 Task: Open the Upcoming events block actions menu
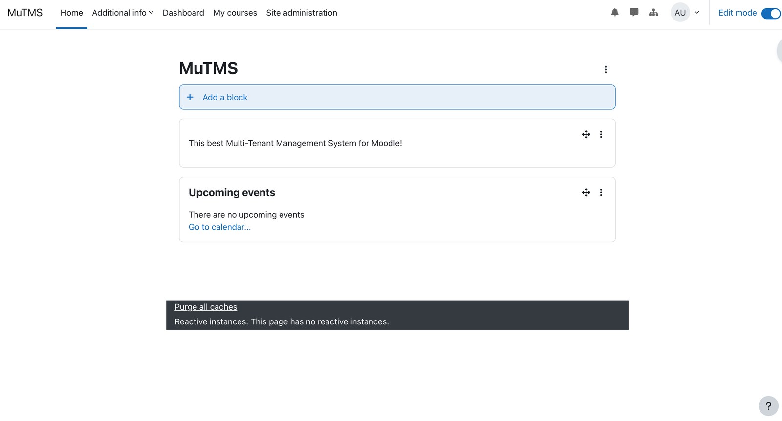point(601,192)
